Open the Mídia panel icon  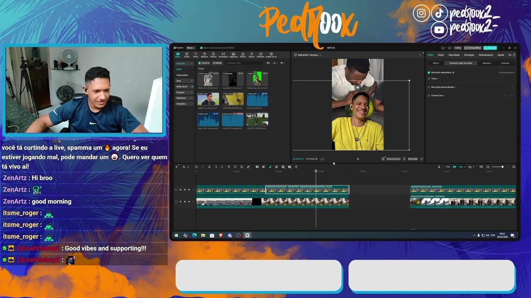(178, 55)
